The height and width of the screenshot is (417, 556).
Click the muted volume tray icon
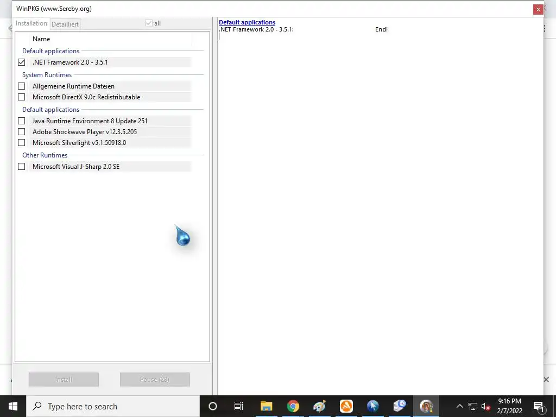[x=486, y=406]
